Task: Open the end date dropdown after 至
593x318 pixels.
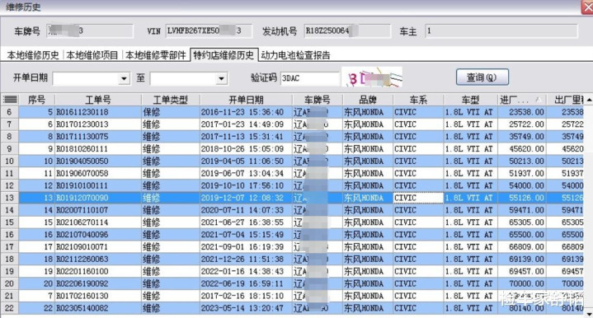Action: [221, 78]
